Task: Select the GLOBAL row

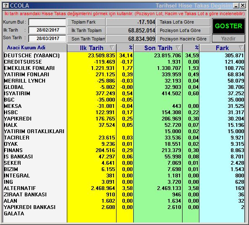Action: [x=124, y=87]
